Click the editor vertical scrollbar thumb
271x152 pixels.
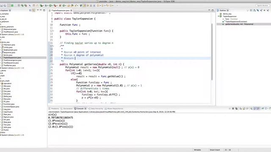coord(212,52)
